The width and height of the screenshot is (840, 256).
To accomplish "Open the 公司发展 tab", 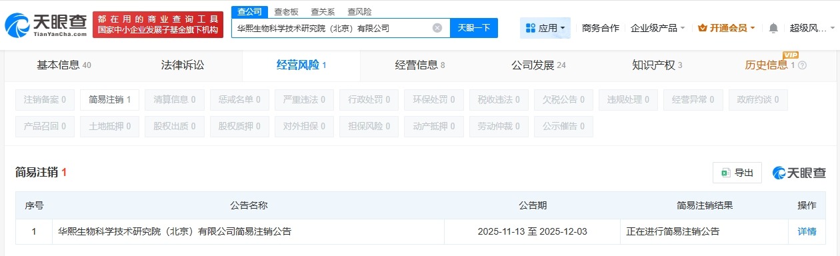I will (539, 65).
